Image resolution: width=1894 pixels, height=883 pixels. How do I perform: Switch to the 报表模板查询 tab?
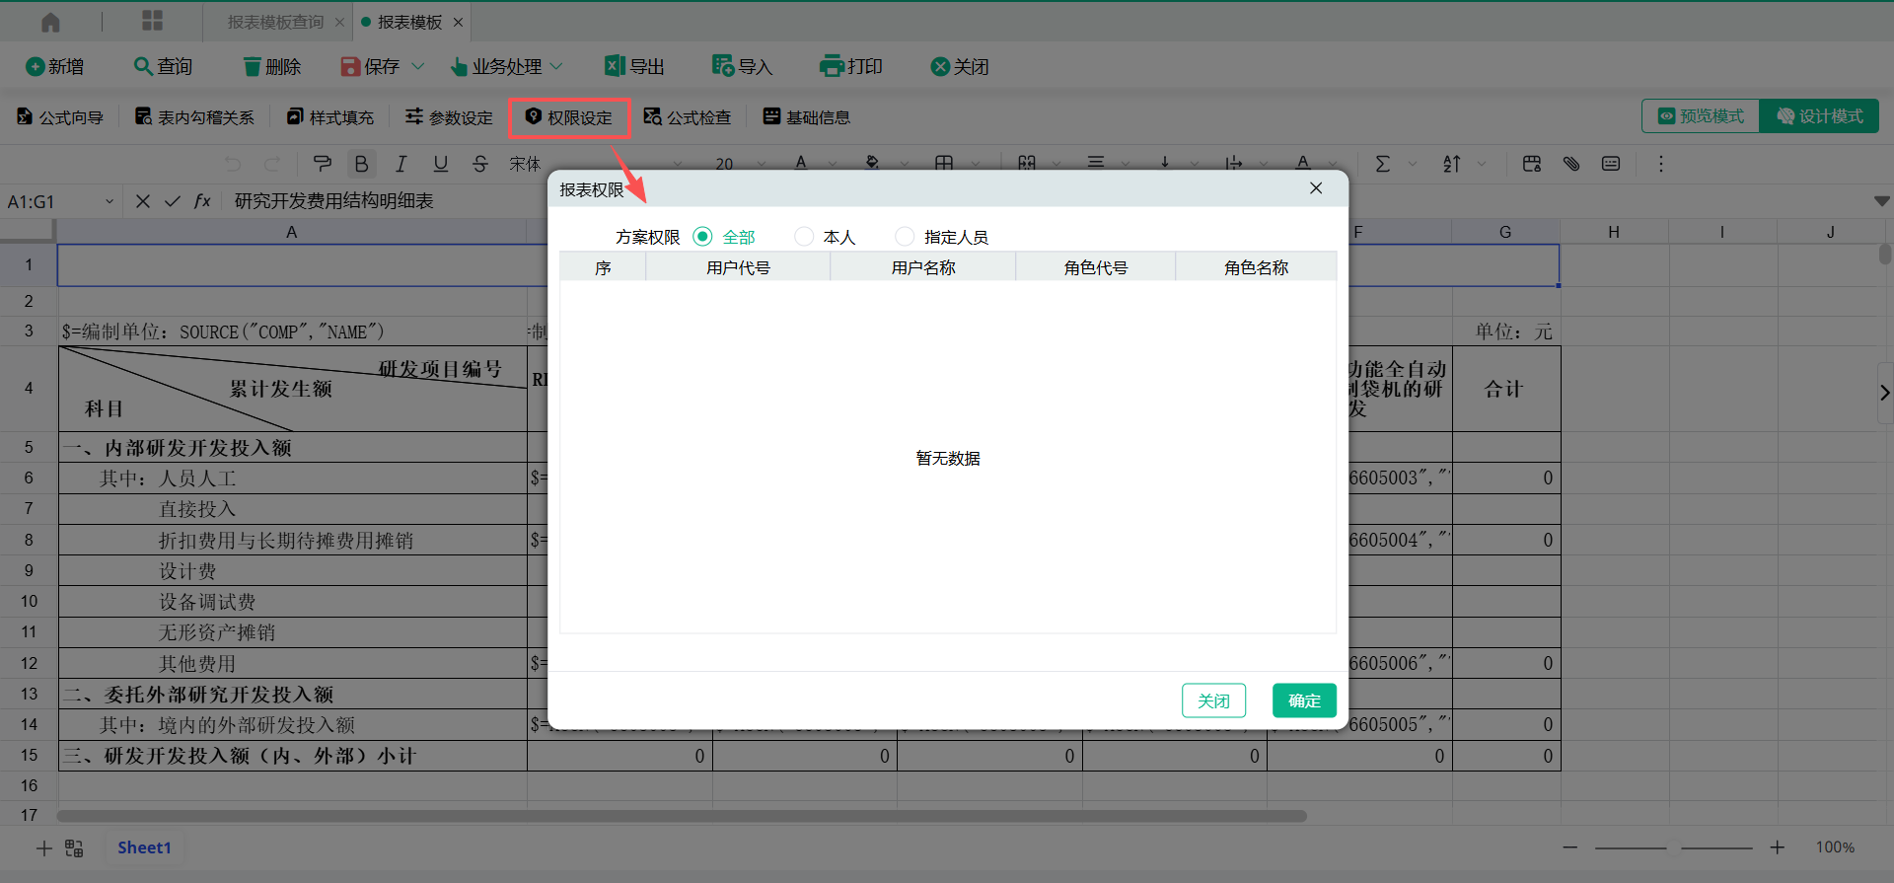coord(275,22)
